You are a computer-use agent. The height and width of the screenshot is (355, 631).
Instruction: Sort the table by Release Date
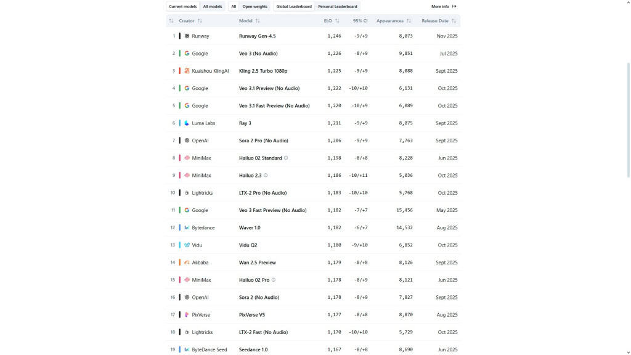(x=453, y=20)
